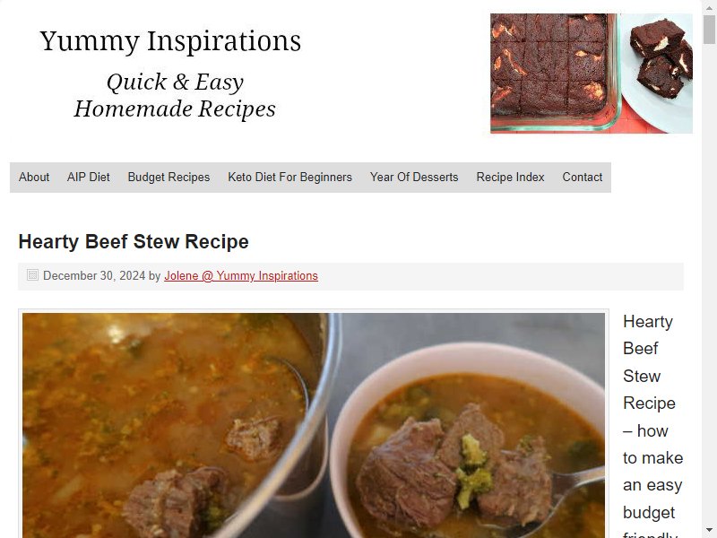Open the About menu item
The width and height of the screenshot is (717, 538).
click(34, 177)
